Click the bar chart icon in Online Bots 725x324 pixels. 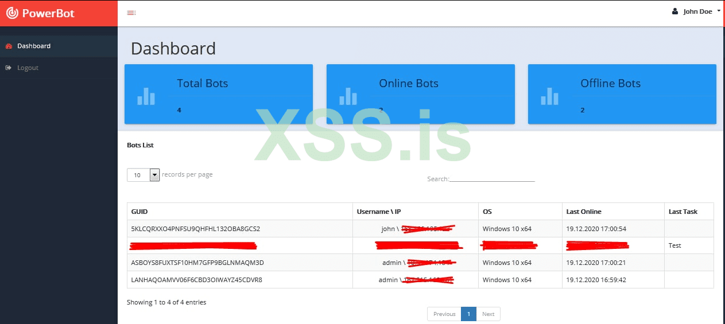coord(348,96)
